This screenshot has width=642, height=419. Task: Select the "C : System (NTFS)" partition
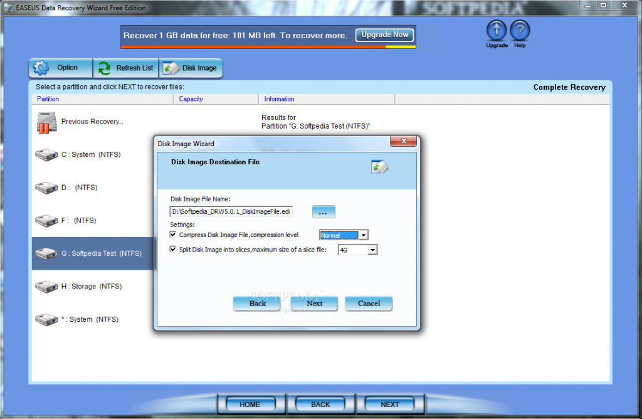coord(91,154)
